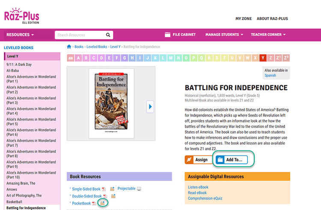Click the home icon in breadcrumb
The height and width of the screenshot is (210, 321).
[69, 47]
